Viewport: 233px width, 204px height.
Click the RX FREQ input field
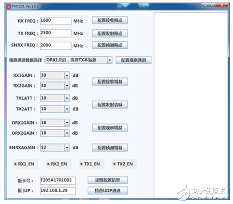(56, 21)
